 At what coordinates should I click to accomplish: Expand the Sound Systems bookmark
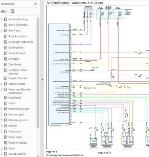click(2, 154)
